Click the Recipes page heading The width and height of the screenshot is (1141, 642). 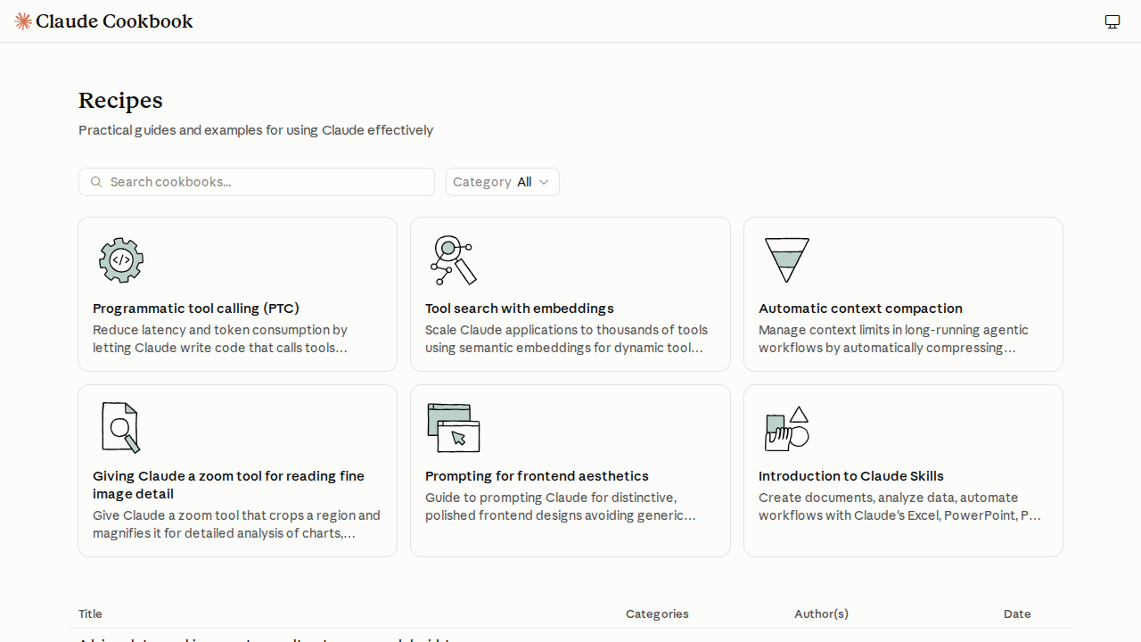pyautogui.click(x=120, y=100)
